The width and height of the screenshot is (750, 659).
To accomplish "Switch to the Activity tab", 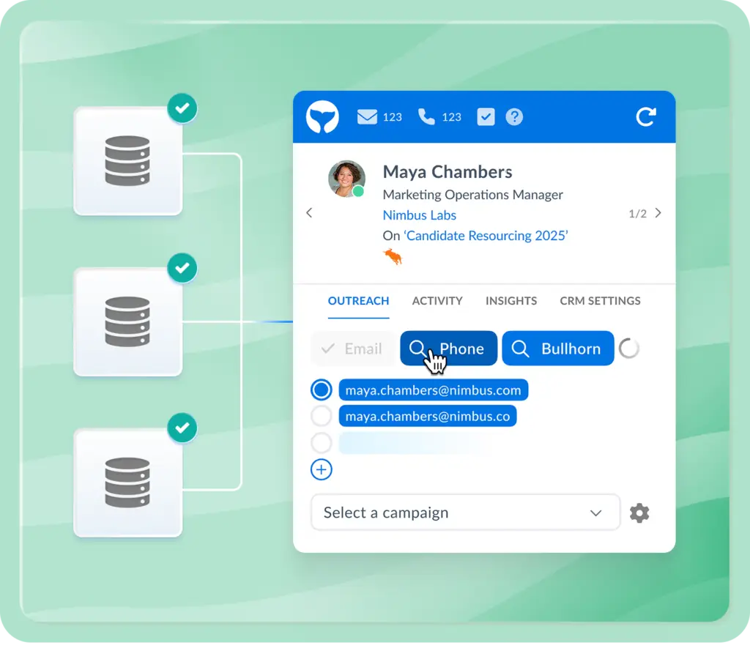I will [x=437, y=301].
